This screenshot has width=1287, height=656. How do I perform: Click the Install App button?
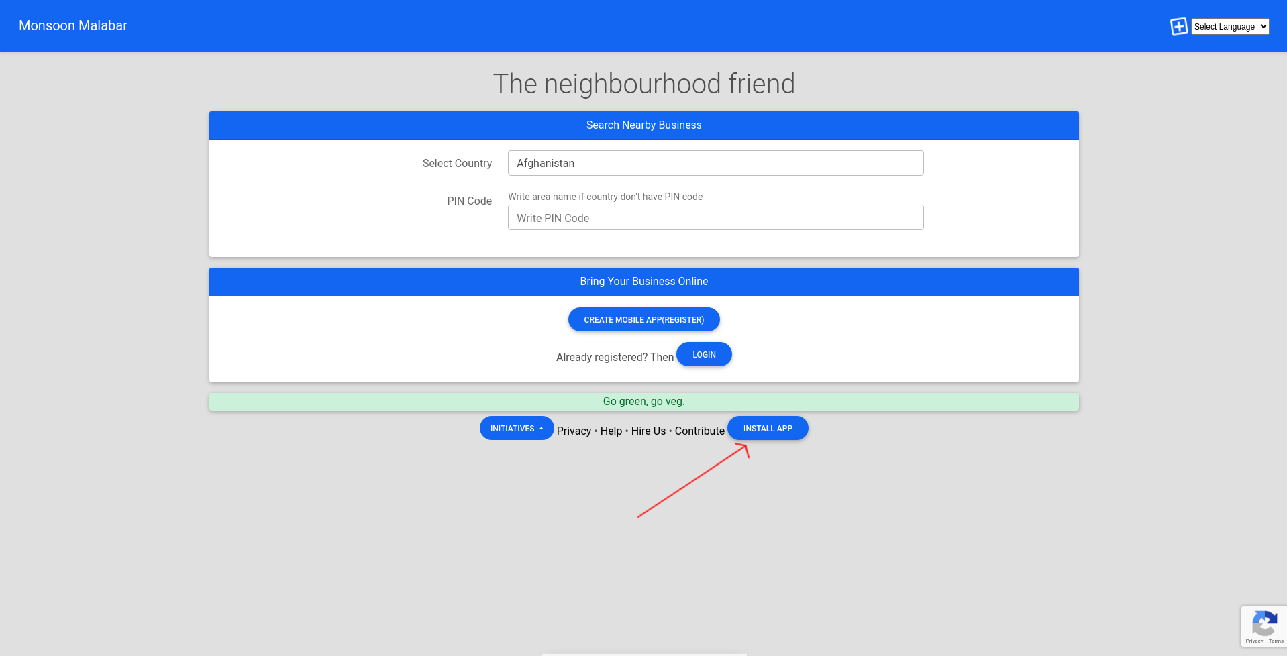768,428
